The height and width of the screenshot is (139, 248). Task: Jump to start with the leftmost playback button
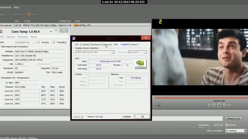pyautogui.click(x=209, y=105)
